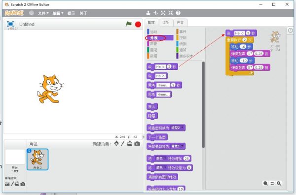Screen dimensions: 296x195
Task: Click the green flag to start
Action: 129,24
